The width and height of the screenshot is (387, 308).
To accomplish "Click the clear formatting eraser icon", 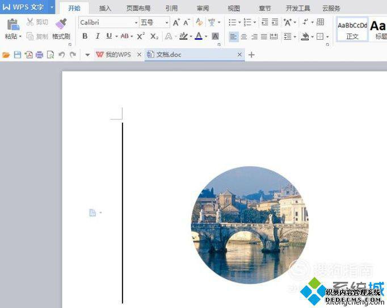I will click(199, 22).
